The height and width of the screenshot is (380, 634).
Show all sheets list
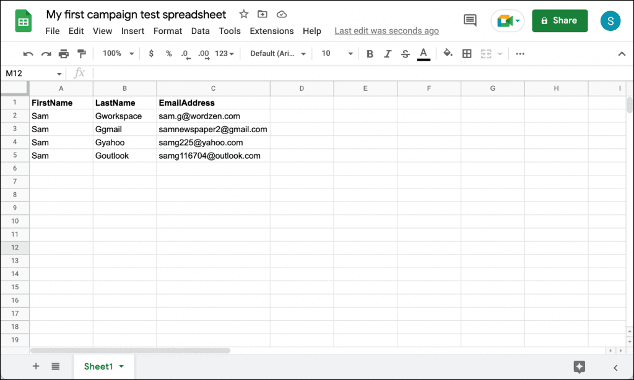coord(56,366)
